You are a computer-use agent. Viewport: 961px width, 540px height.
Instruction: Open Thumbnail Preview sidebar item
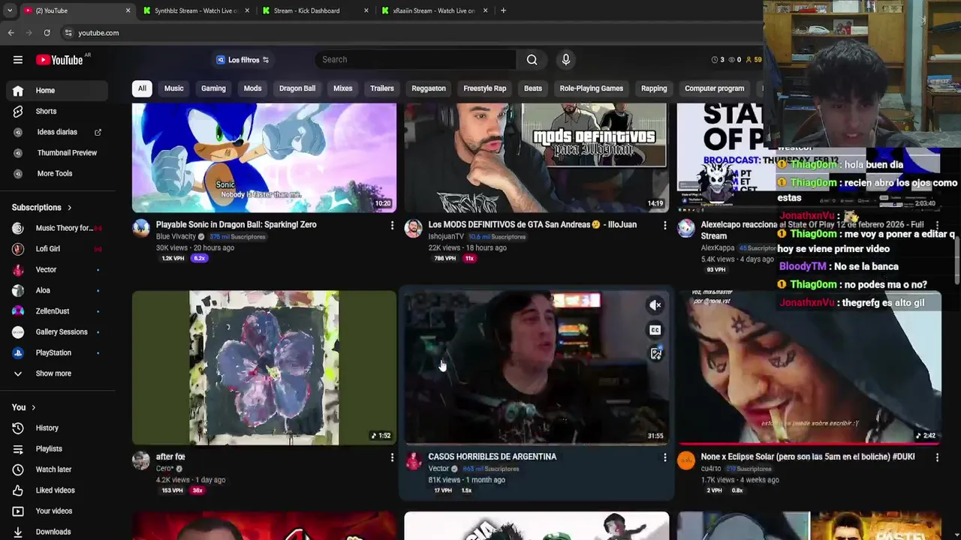[x=57, y=153]
